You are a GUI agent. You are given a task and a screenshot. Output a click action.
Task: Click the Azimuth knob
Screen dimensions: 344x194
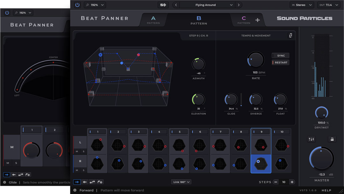(x=198, y=64)
